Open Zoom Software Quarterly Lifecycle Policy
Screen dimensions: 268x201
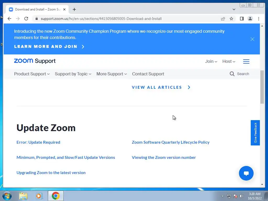click(171, 142)
